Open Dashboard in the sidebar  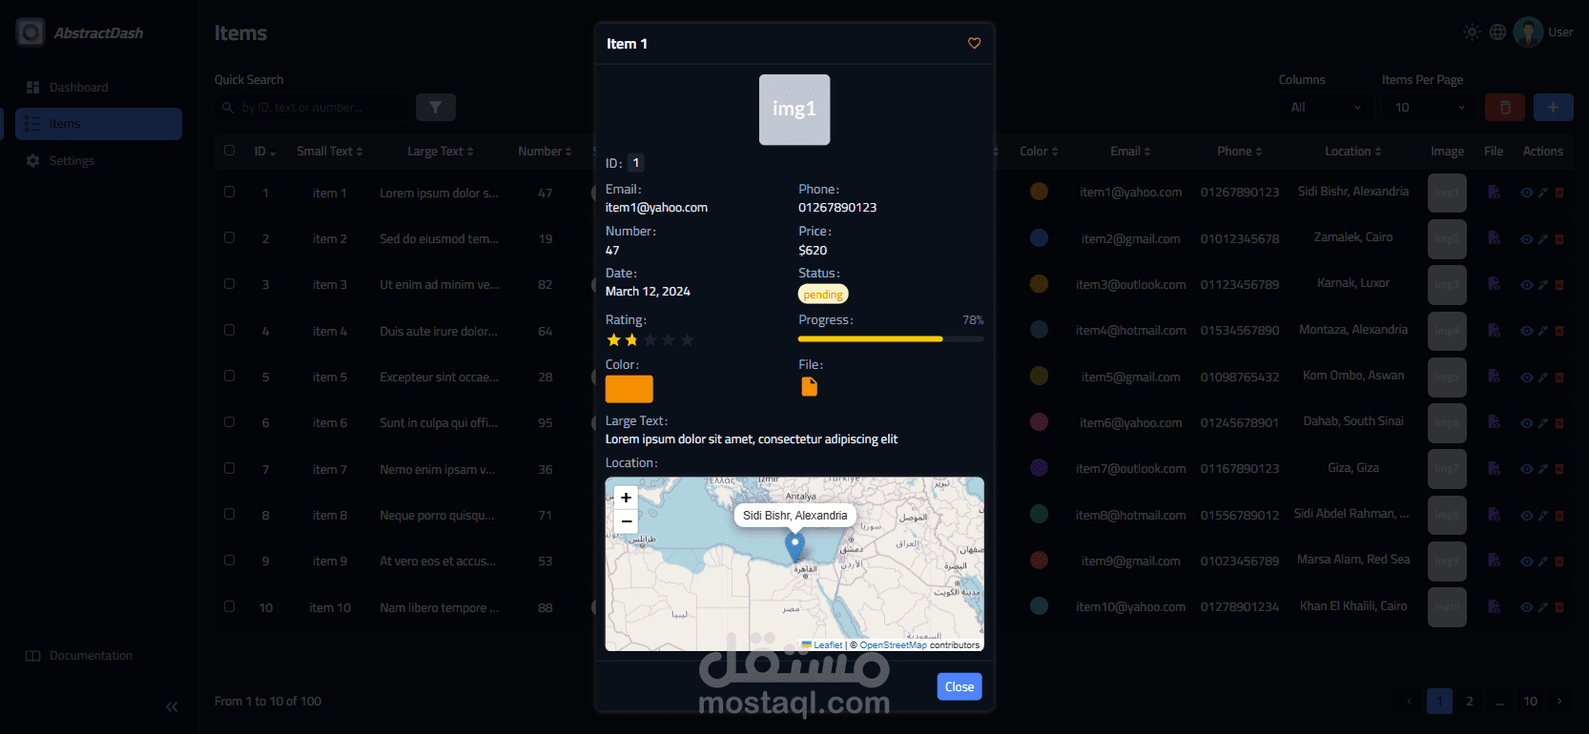click(98, 87)
